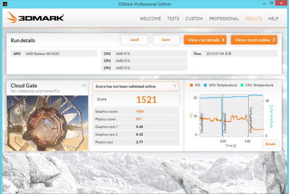Click the 3DMark window title bar icon

pos(4,4)
